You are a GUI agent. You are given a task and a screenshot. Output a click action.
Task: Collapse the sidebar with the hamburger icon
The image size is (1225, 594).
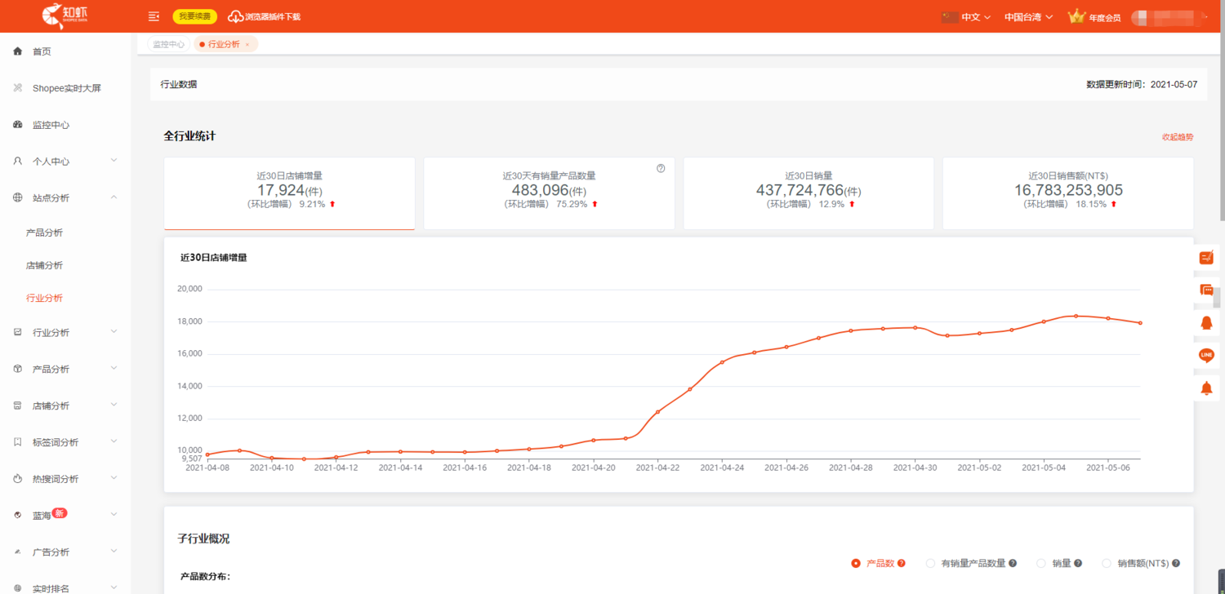pos(154,16)
